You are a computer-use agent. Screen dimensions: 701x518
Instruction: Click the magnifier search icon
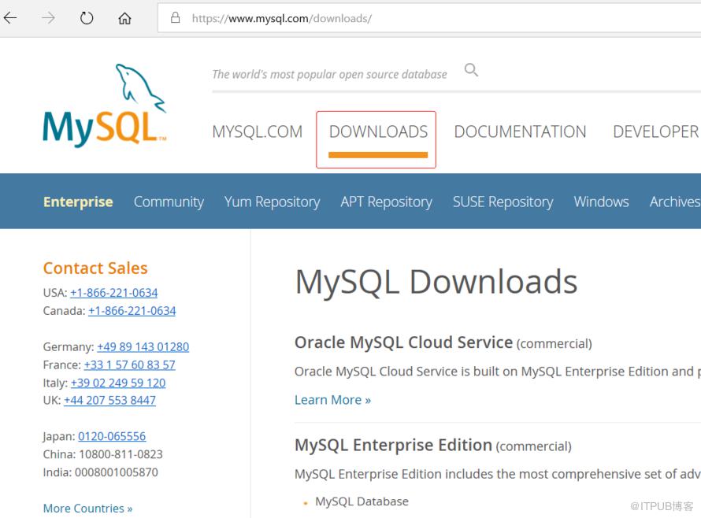click(x=471, y=70)
